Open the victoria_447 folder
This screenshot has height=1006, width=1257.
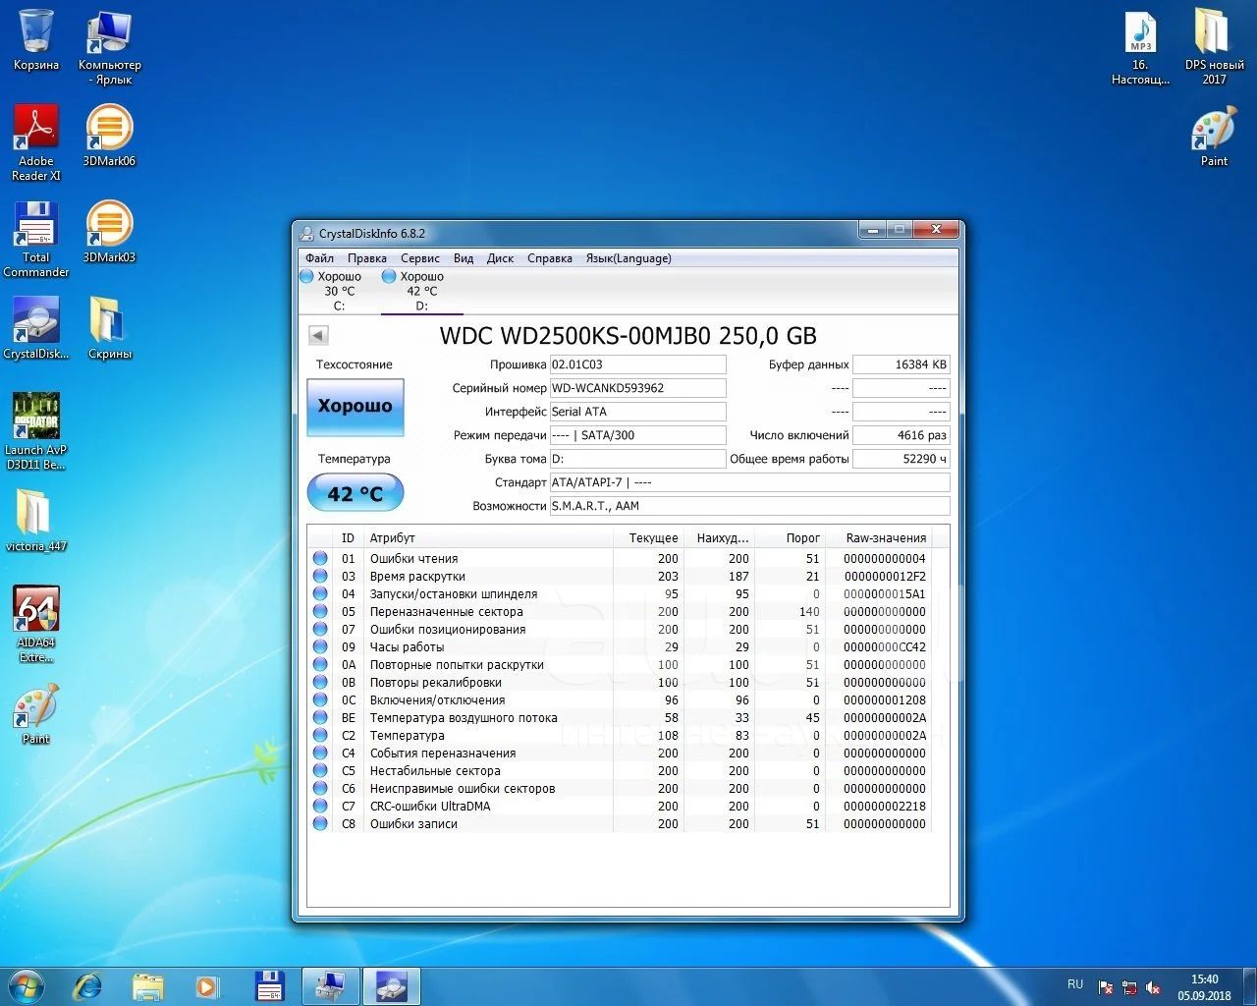tap(35, 521)
